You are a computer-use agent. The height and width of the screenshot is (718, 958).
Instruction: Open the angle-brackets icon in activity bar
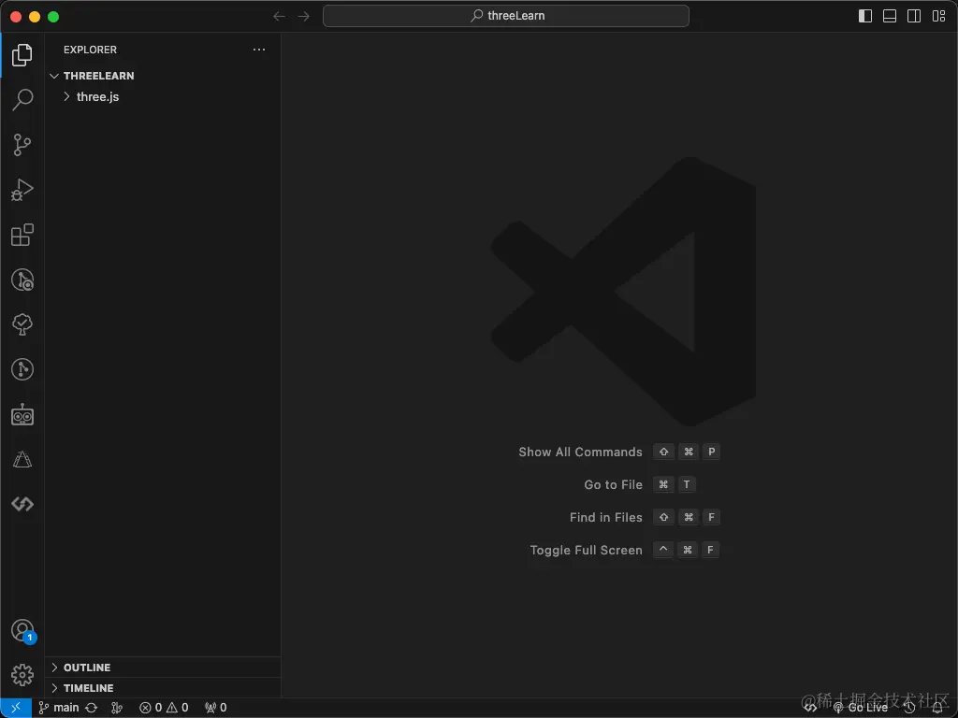22,504
